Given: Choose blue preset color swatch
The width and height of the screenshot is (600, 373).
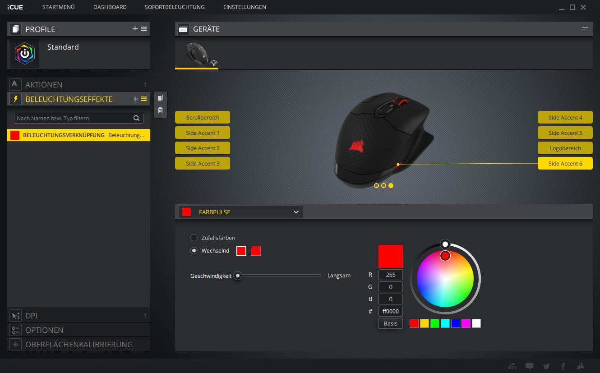Looking at the screenshot, I should (x=456, y=323).
